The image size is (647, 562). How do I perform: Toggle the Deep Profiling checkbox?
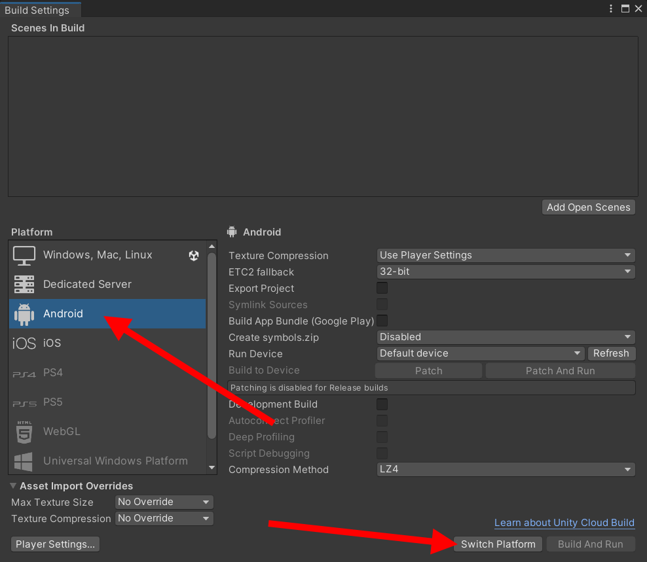(382, 436)
